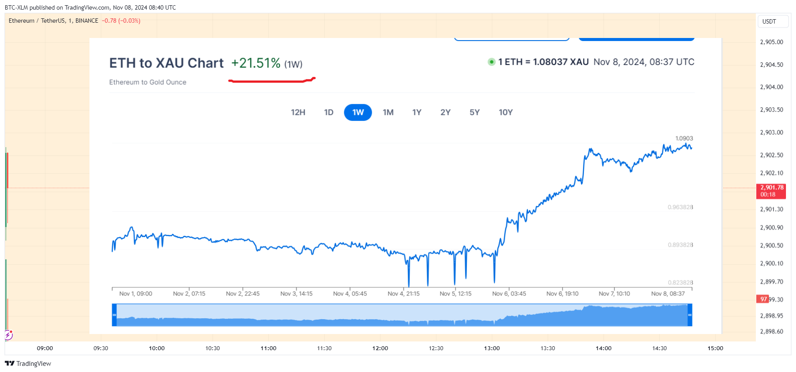Click the green live status indicator dot
Image resolution: width=796 pixels, height=372 pixels.
pyautogui.click(x=491, y=62)
